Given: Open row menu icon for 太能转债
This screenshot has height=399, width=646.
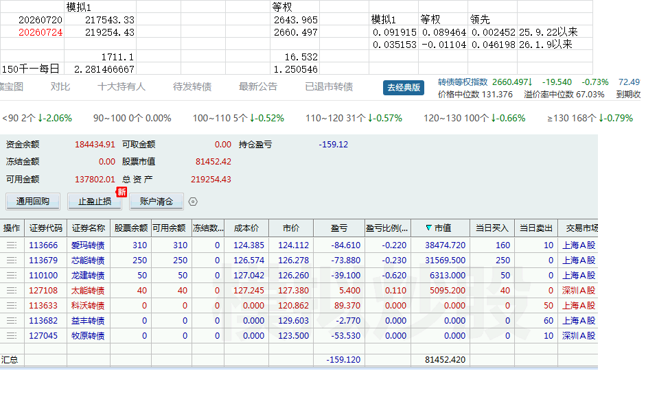Looking at the screenshot, I should (x=12, y=291).
